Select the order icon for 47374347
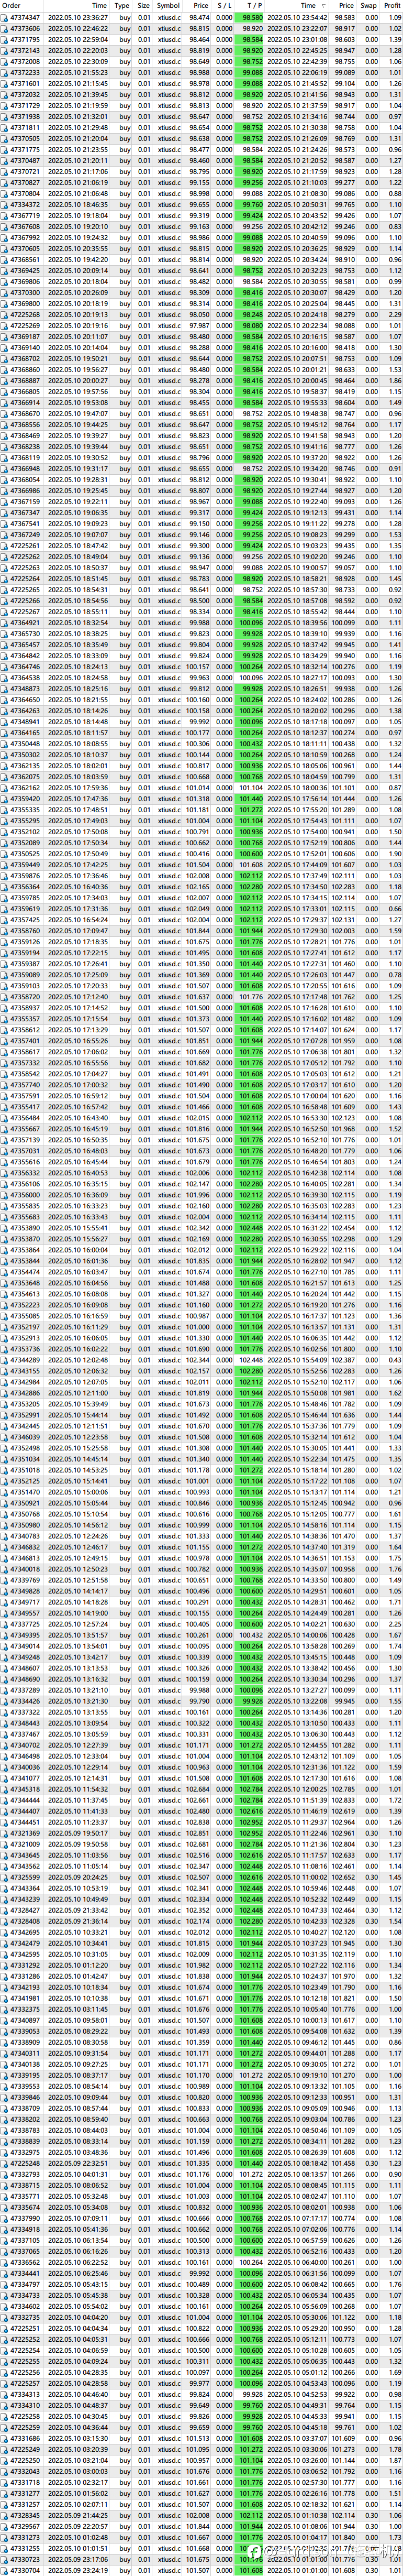This screenshot has width=403, height=2576. pos(4,17)
